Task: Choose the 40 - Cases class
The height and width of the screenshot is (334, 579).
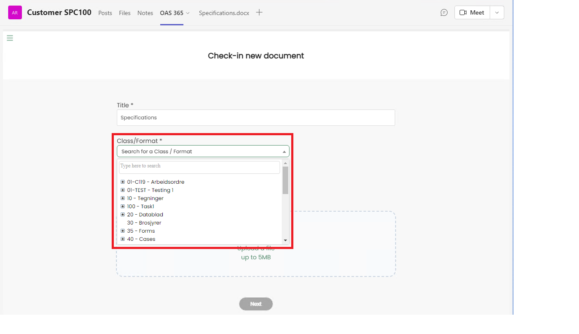Action: [141, 239]
